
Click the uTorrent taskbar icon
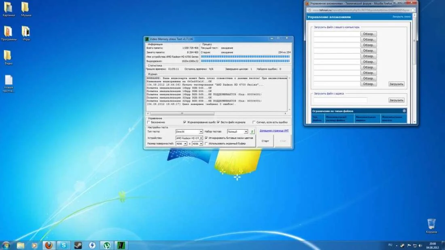(x=107, y=245)
